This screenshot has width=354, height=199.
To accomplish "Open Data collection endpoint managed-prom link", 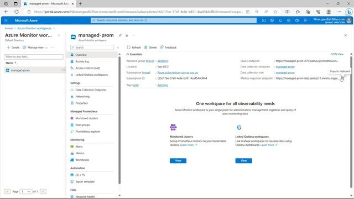I will pyautogui.click(x=285, y=66).
